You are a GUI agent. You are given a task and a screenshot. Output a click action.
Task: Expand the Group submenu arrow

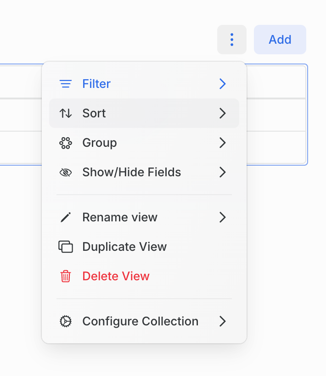(x=222, y=143)
